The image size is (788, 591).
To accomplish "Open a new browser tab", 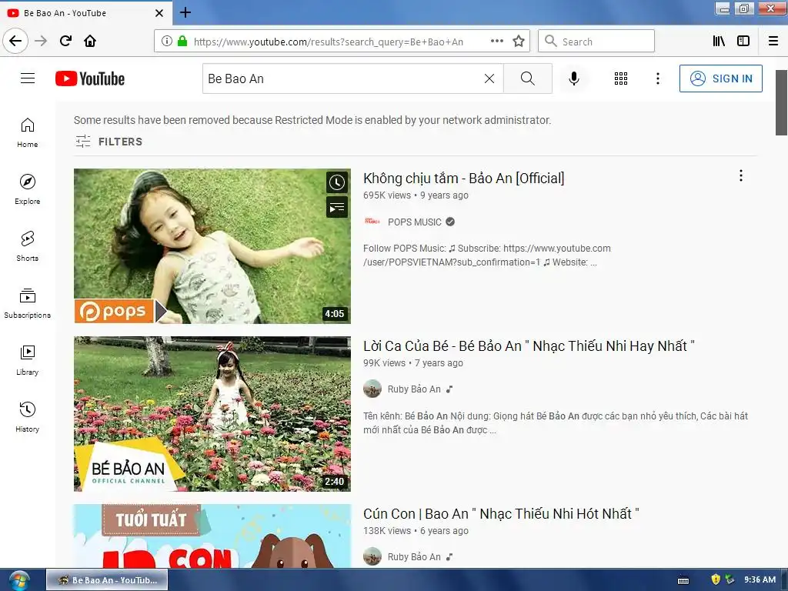I will [x=185, y=12].
